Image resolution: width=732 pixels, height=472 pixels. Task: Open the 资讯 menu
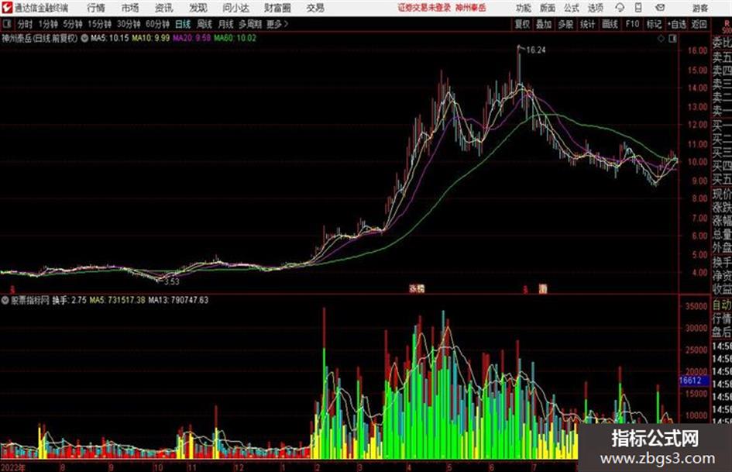click(164, 8)
